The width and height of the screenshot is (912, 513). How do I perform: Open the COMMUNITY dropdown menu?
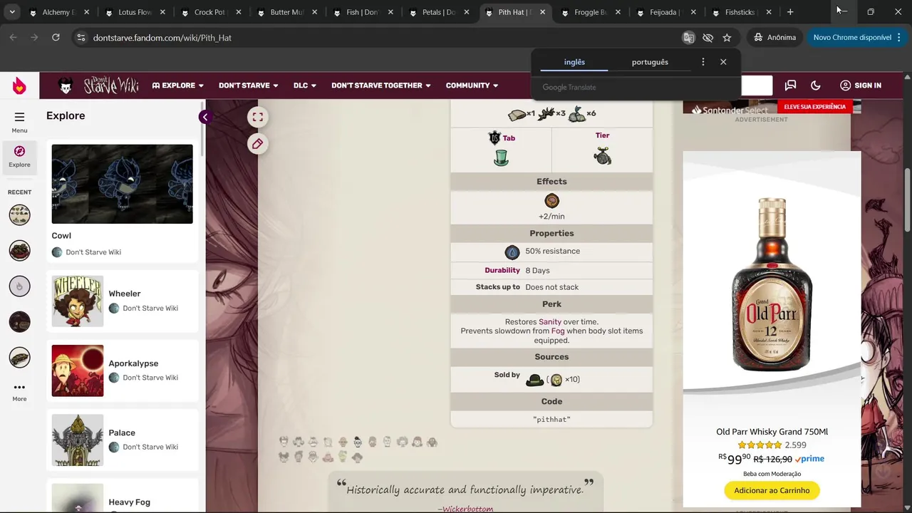coord(472,85)
